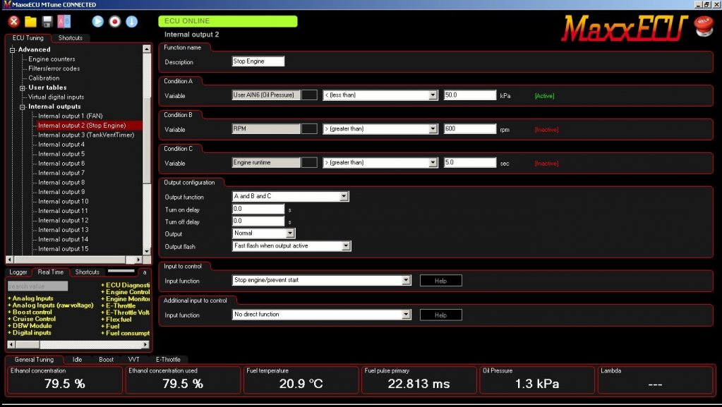This screenshot has width=722, height=407.
Task: Select the Real Time tab
Action: pyautogui.click(x=51, y=272)
